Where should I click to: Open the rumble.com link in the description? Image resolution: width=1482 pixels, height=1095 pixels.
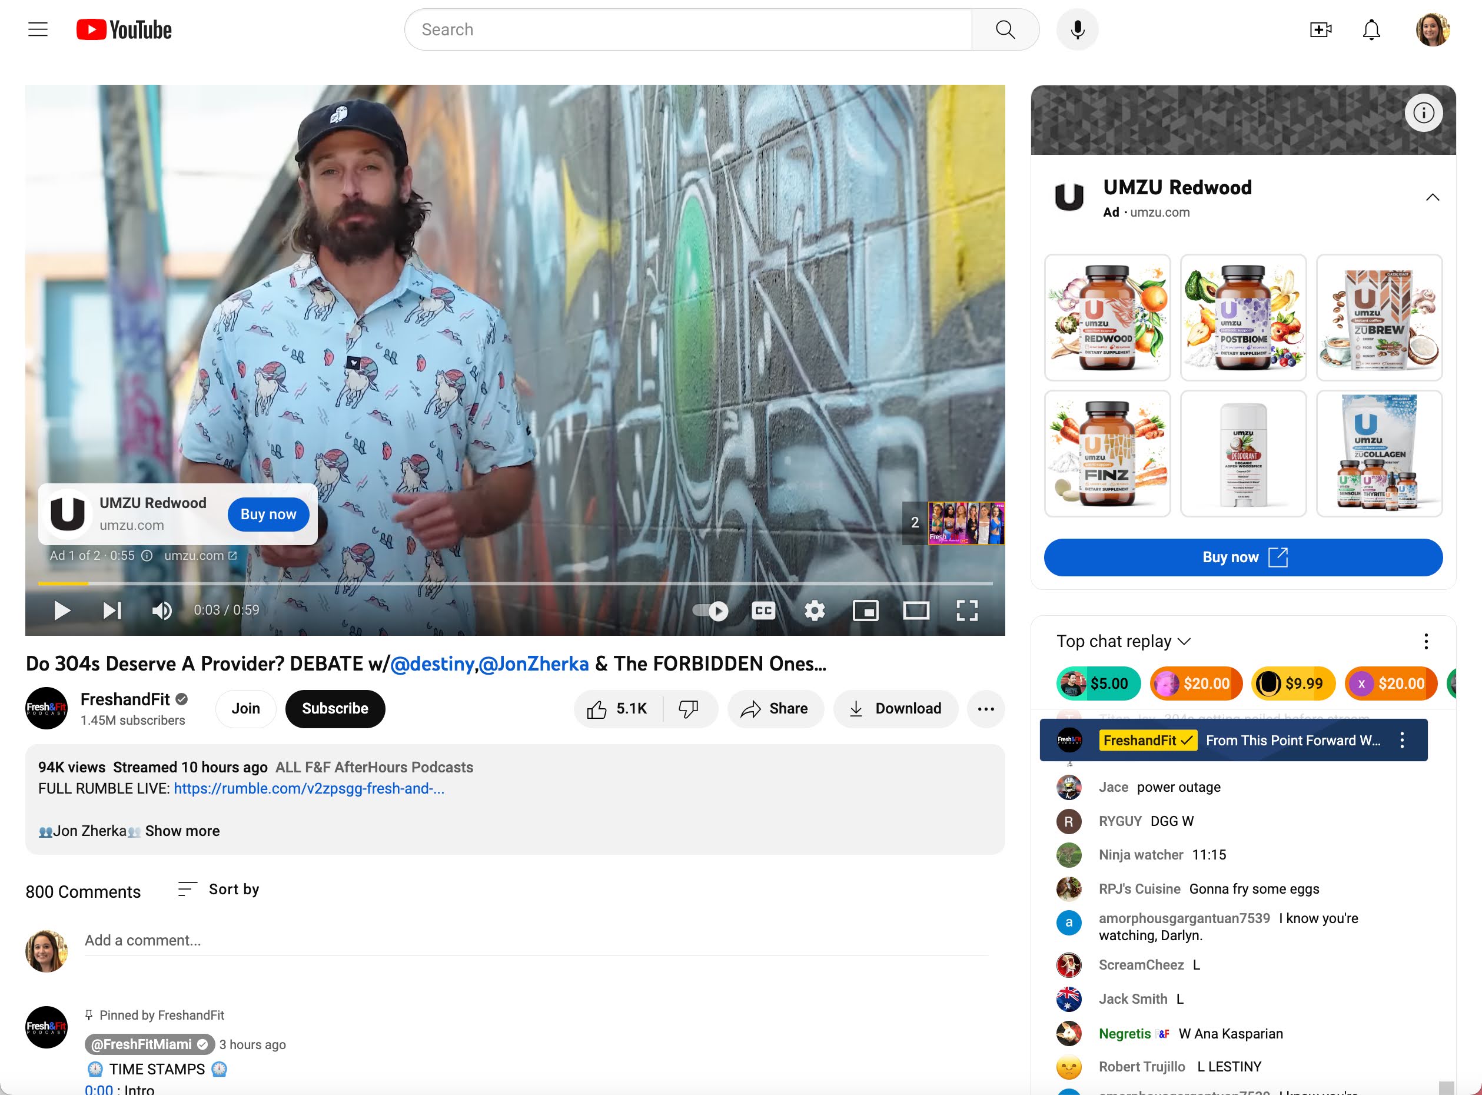click(x=309, y=788)
